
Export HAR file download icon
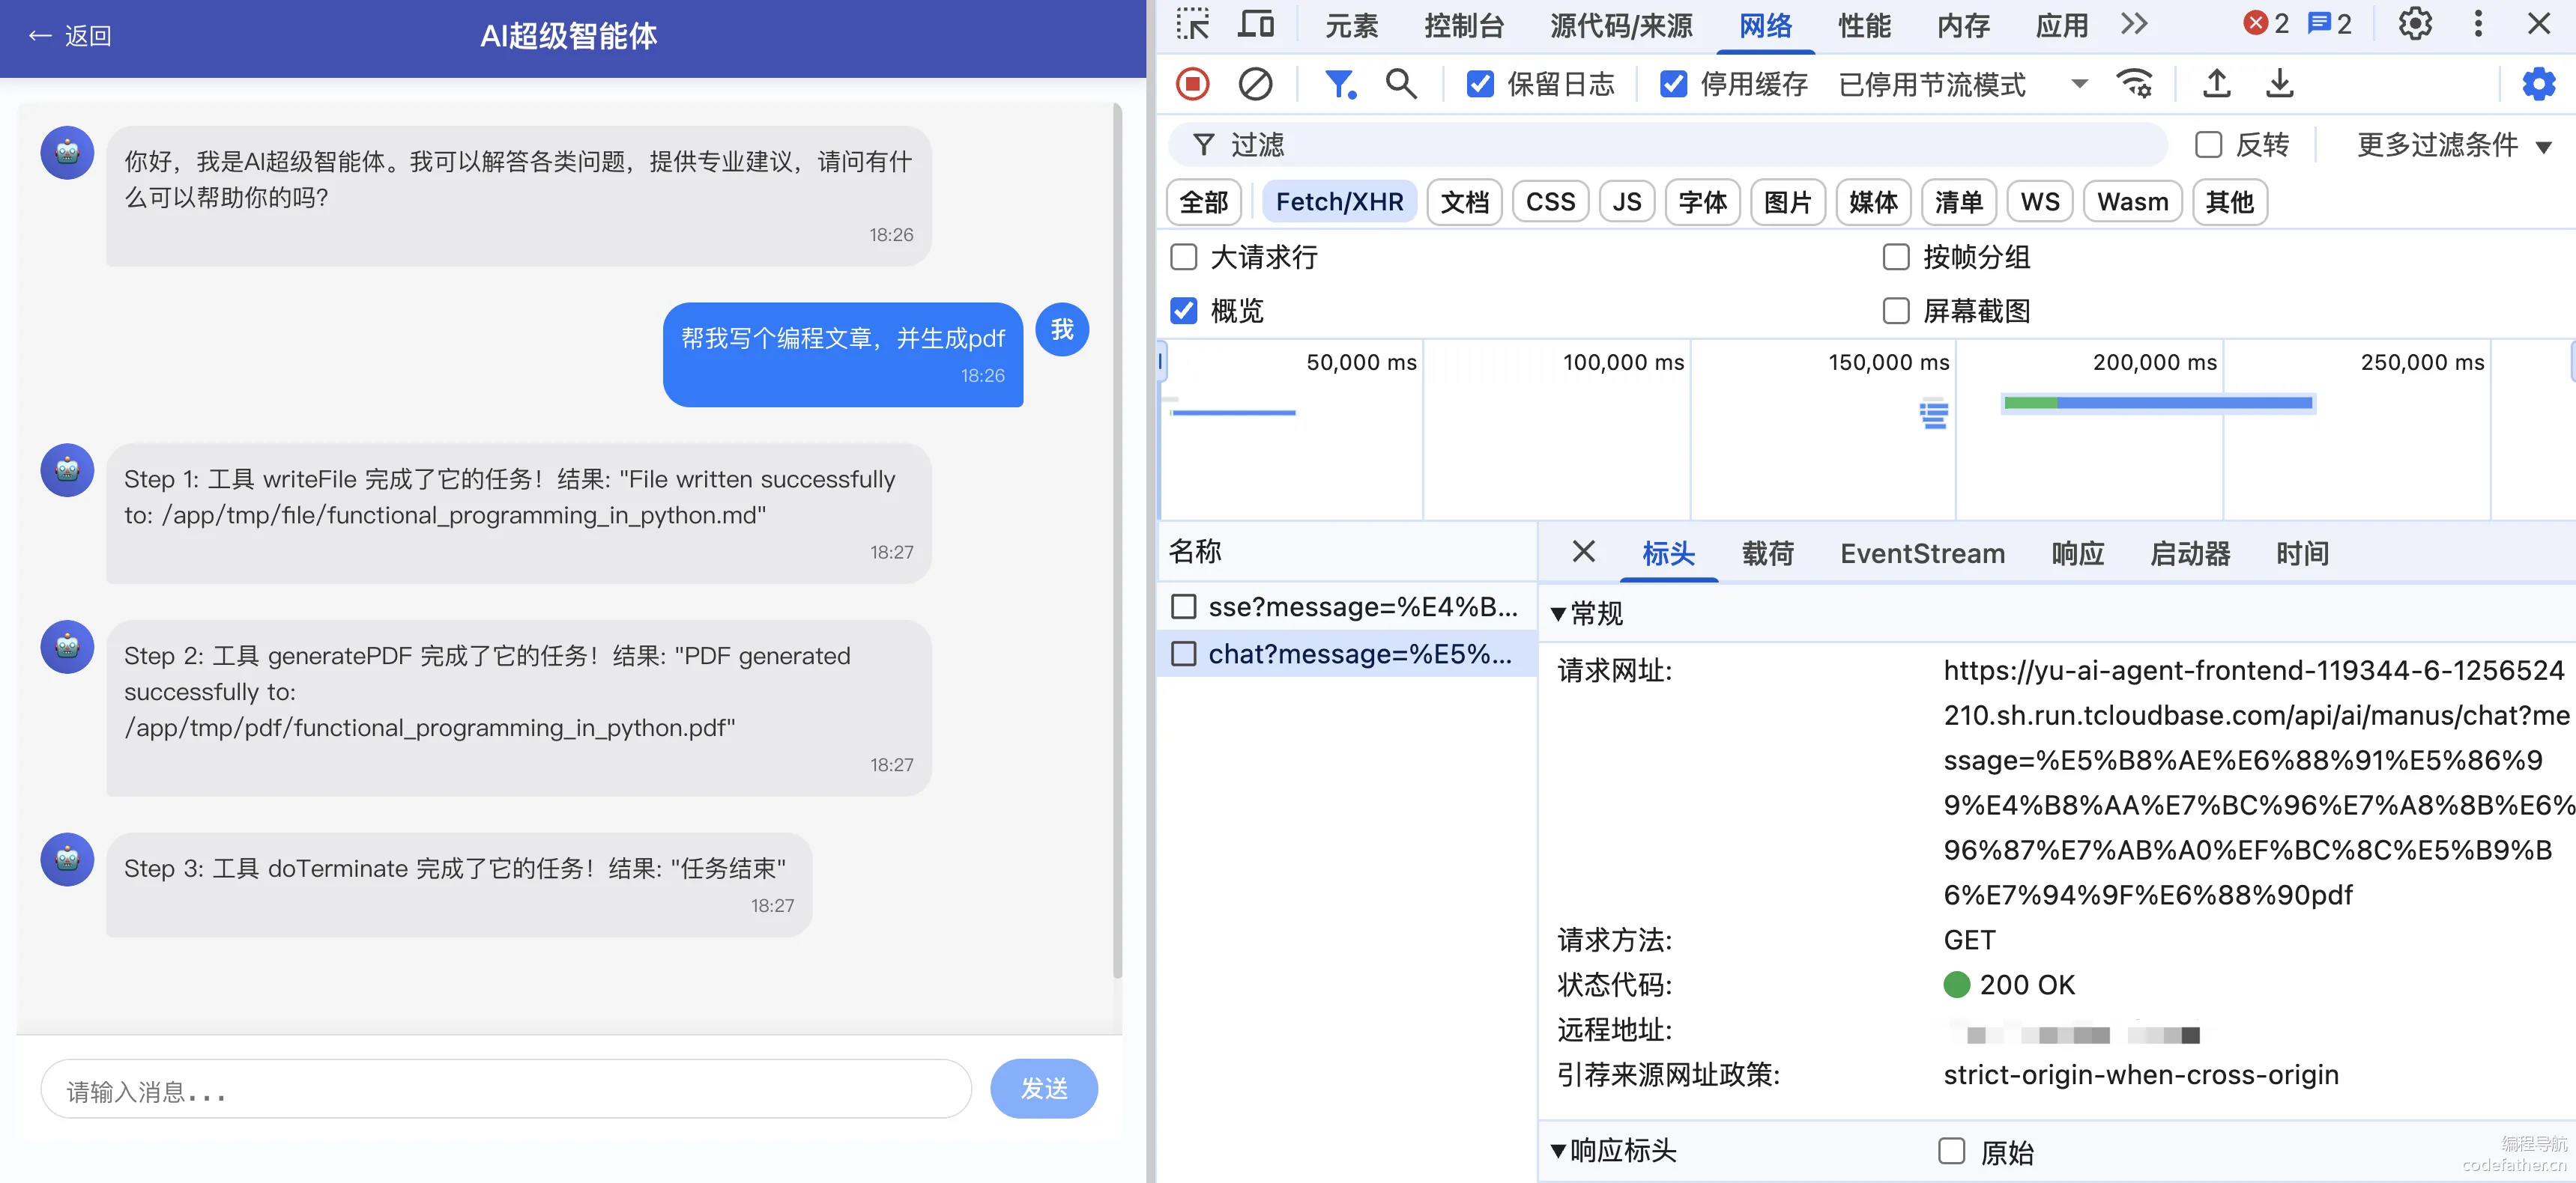click(2279, 84)
